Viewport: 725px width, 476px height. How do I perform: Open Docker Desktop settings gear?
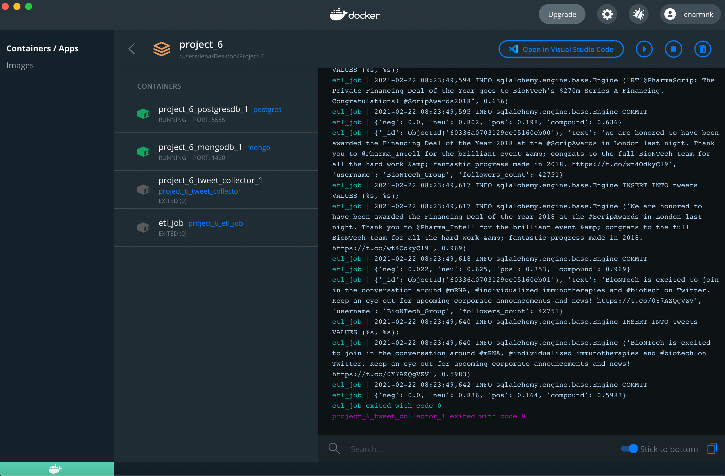607,14
